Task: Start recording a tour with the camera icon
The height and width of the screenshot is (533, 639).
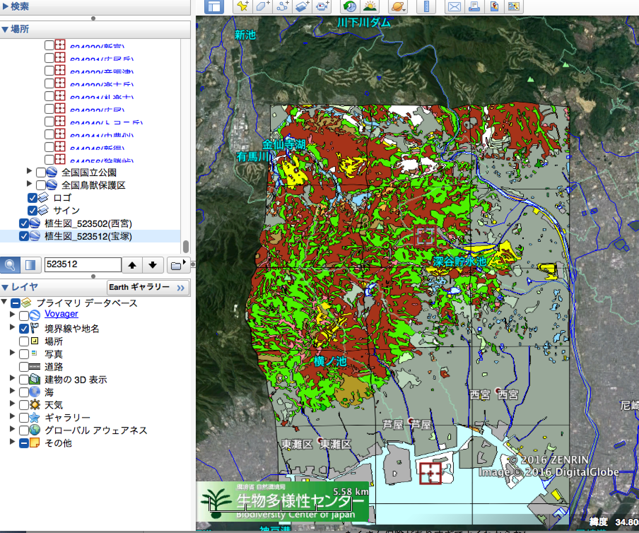Action: 322,6
